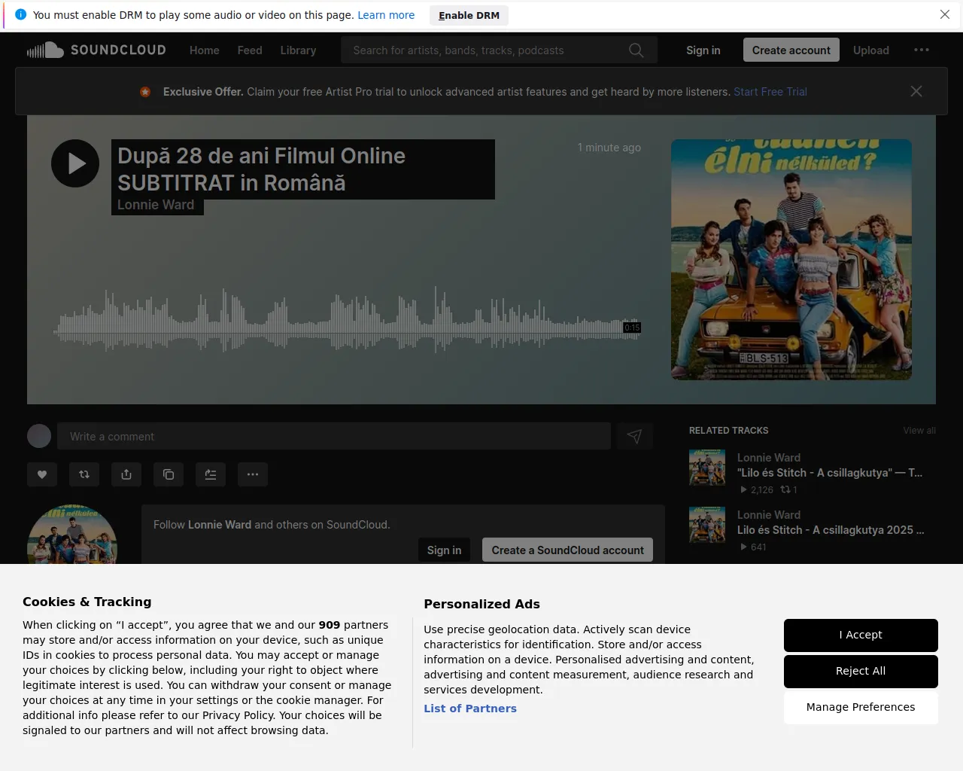Click Sign in in the header
963x771 pixels.
click(703, 50)
